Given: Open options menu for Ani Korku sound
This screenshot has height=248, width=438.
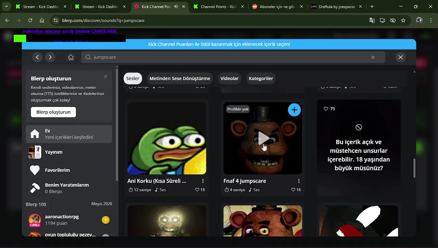Looking at the screenshot, I should tap(203, 181).
